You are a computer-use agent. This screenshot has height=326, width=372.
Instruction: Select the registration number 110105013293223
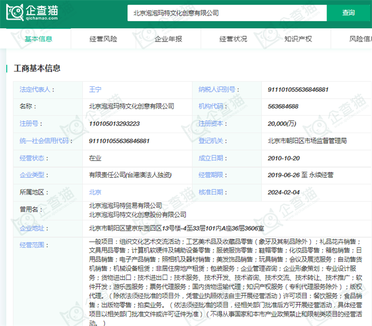[115, 124]
